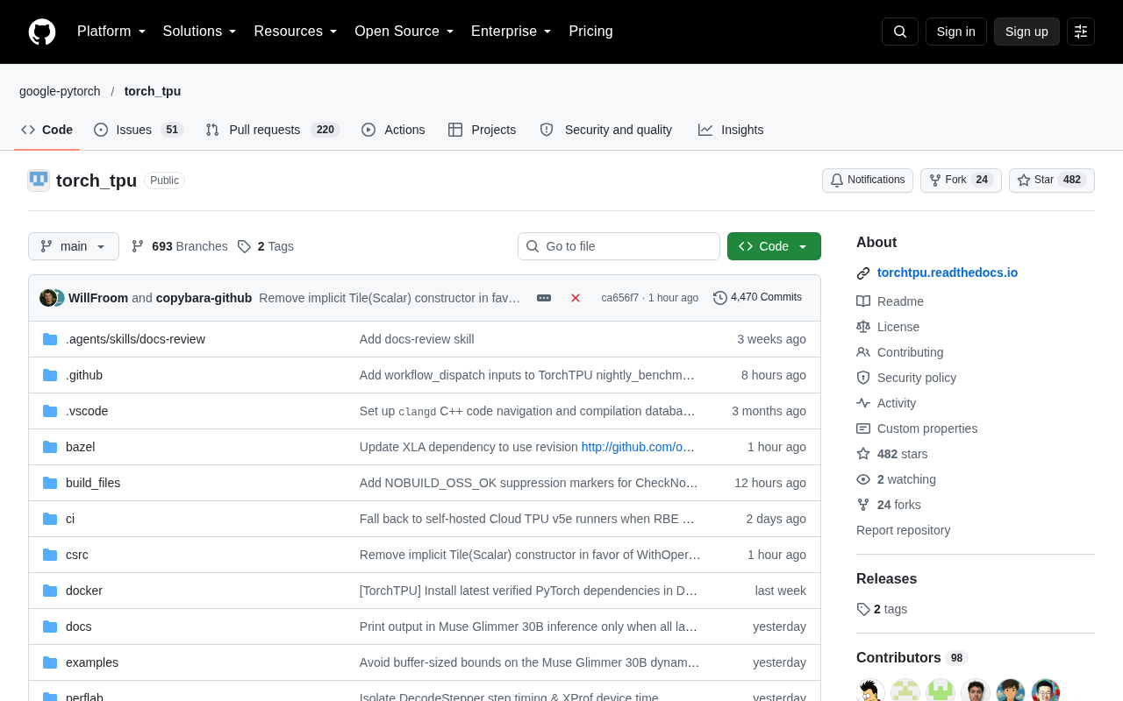1123x701 pixels.
Task: Go to the GitHub homepage logo
Action: point(42,32)
